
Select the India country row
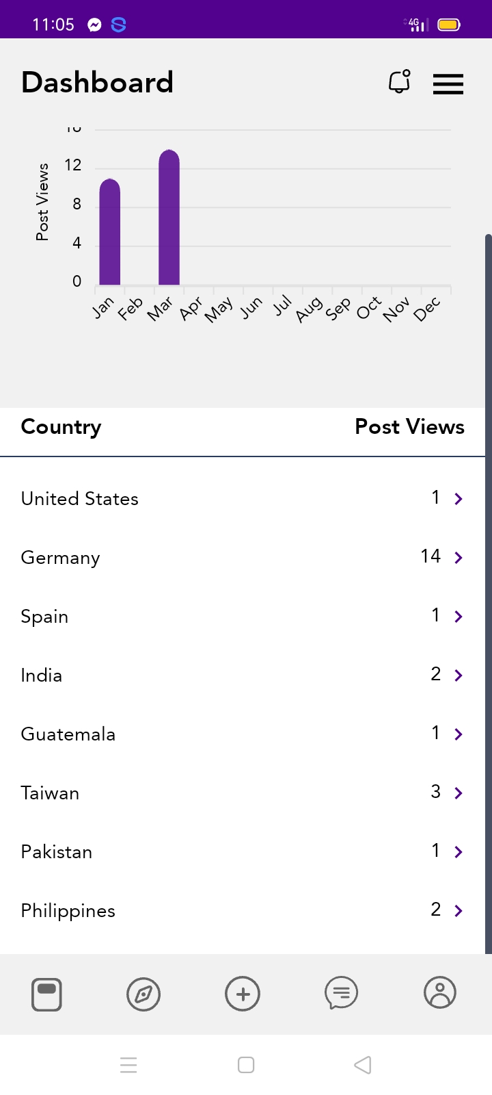pos(243,675)
